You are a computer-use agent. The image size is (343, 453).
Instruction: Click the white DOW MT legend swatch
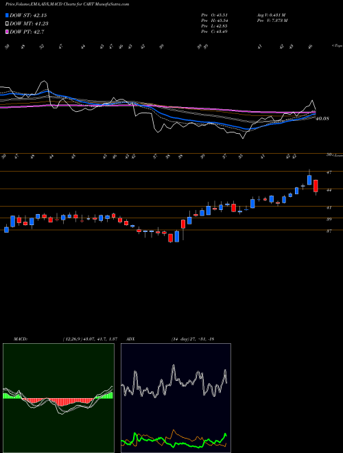click(x=8, y=24)
